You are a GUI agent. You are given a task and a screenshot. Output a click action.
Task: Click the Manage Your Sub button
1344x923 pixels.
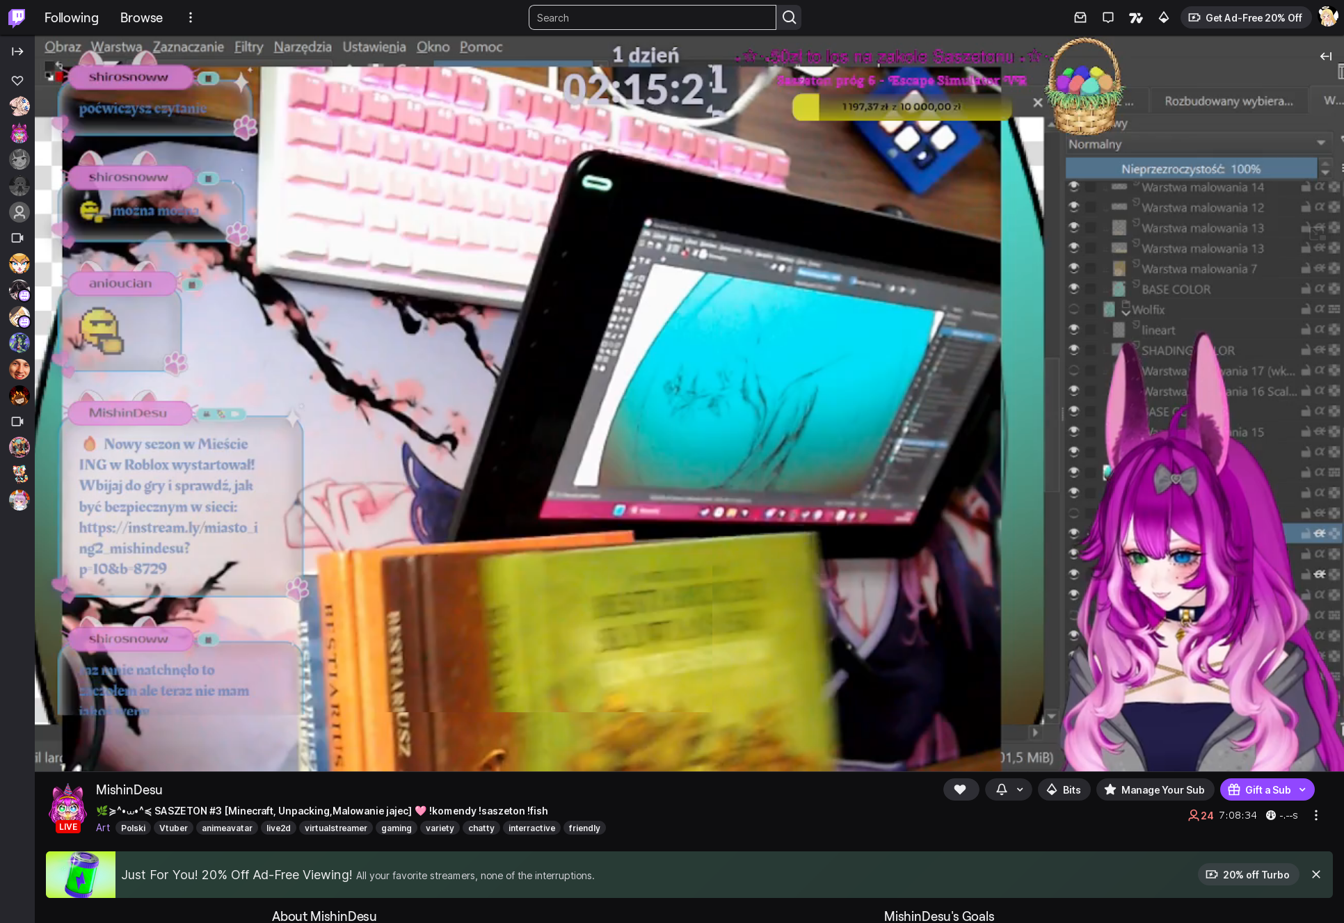(1155, 789)
